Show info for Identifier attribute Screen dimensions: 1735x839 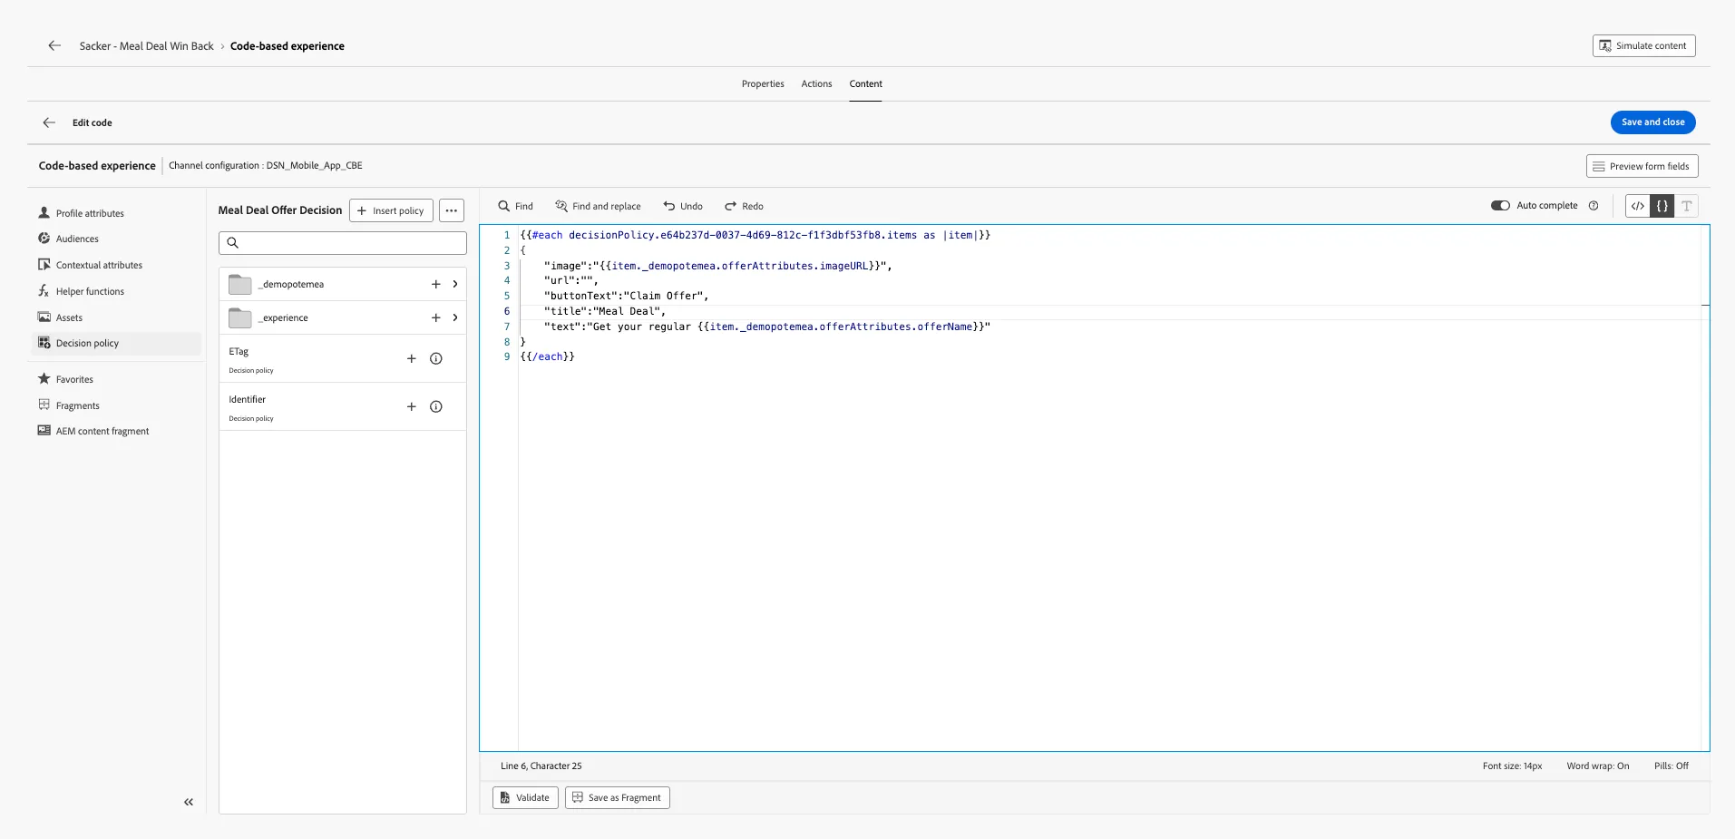436,406
